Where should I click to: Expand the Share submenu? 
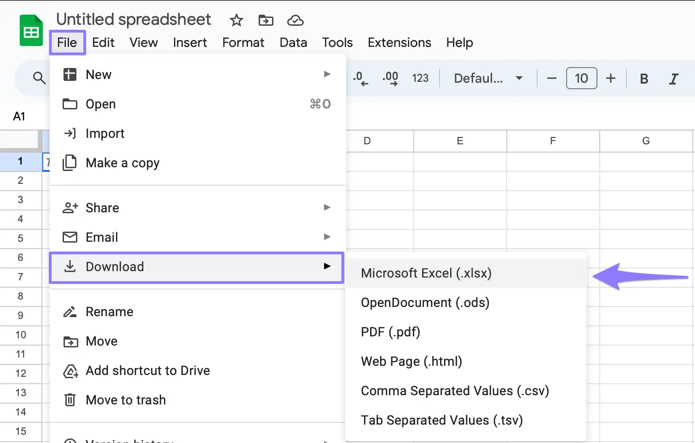[x=197, y=208]
